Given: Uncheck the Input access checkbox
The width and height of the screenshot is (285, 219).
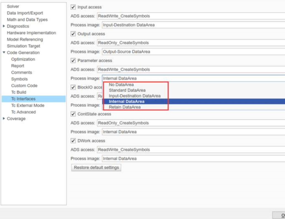Looking at the screenshot, I should point(73,7).
